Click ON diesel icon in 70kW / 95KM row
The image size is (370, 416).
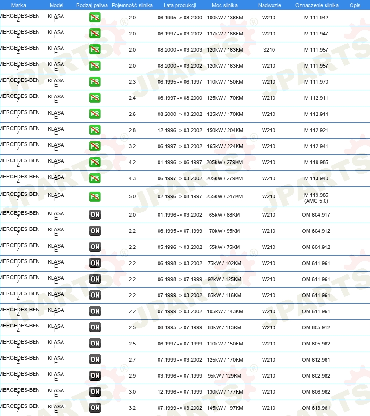pyautogui.click(x=95, y=231)
